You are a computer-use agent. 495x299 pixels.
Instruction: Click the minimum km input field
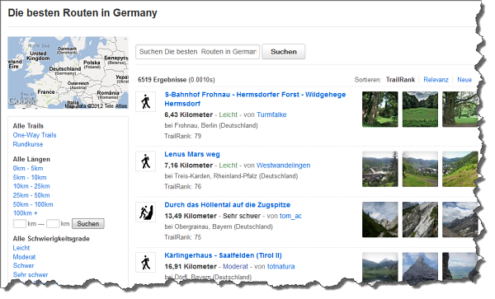click(x=20, y=224)
